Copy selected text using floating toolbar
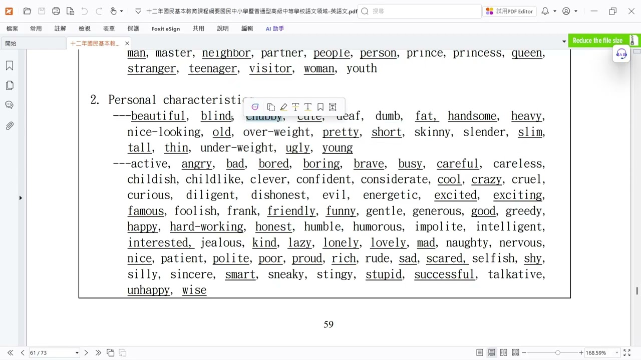641x360 pixels. [271, 107]
